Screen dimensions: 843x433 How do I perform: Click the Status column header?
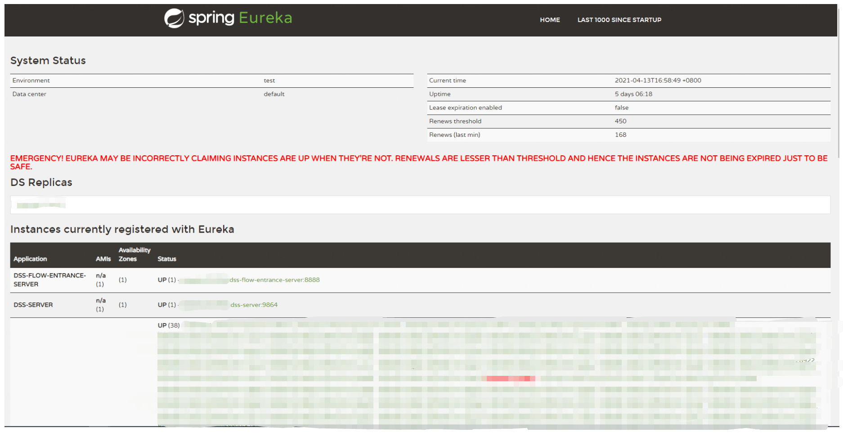pos(167,259)
